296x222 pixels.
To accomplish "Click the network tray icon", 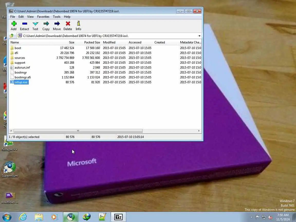I will (x=264, y=217).
